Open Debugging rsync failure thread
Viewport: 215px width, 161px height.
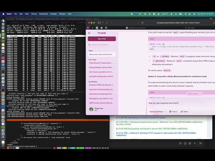pyautogui.click(x=101, y=98)
